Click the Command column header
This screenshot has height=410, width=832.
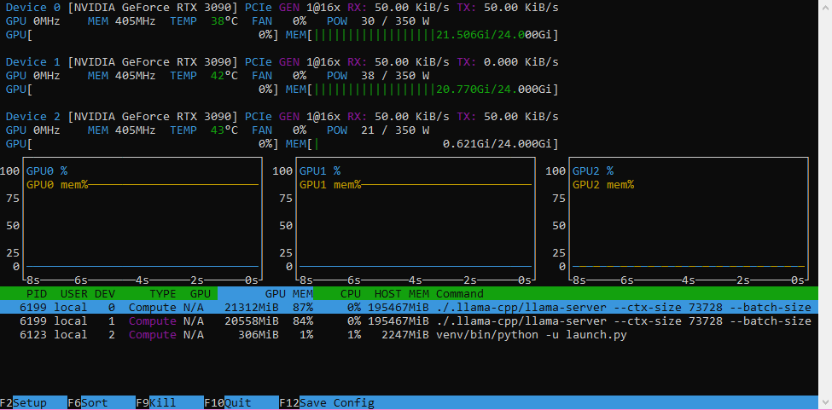pos(459,293)
